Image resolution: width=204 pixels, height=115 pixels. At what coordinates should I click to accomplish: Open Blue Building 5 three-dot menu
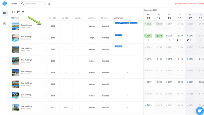(x=44, y=72)
